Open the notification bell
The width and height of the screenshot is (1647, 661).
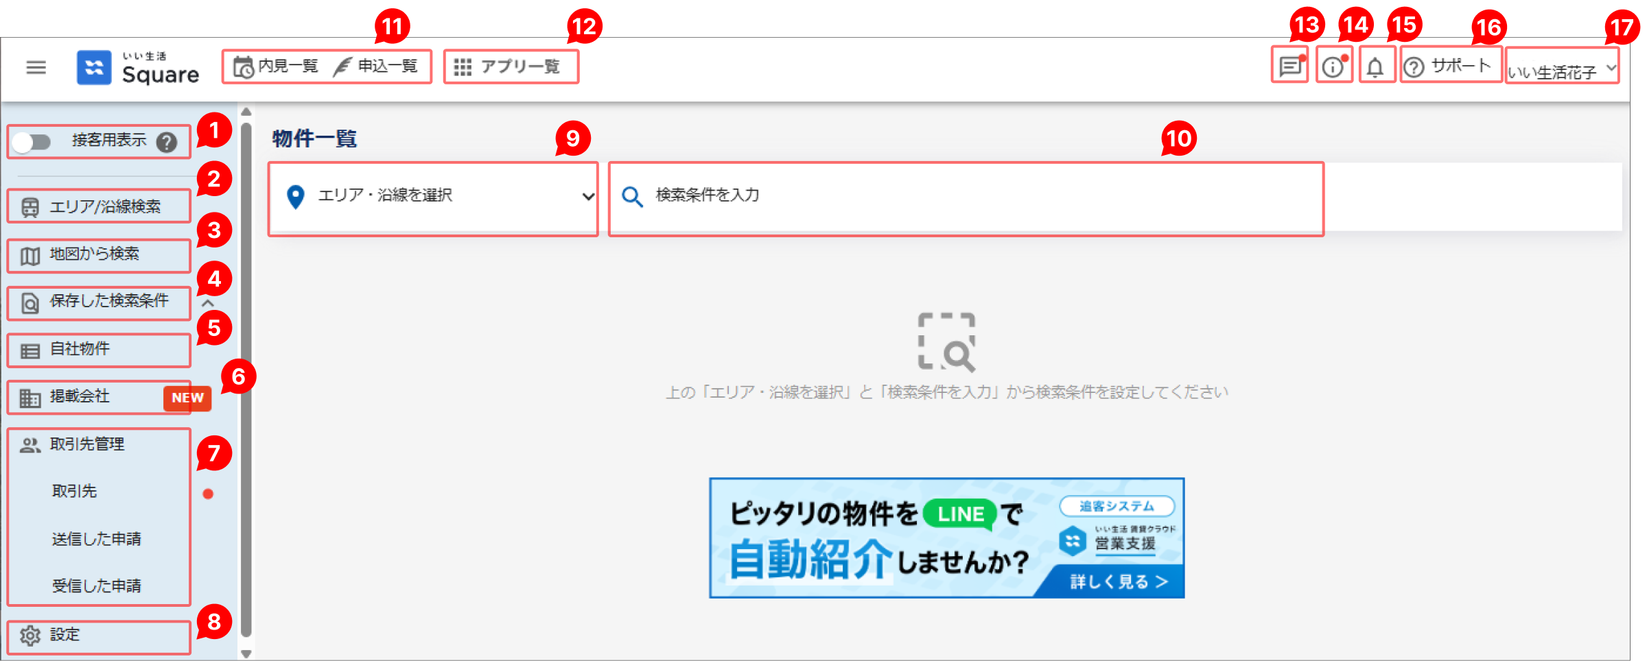pyautogui.click(x=1375, y=67)
